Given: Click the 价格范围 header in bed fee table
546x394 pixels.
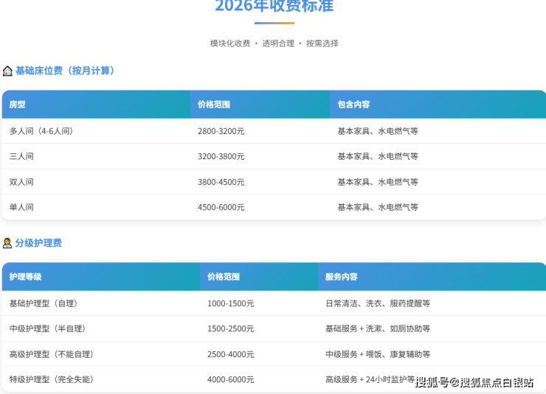Looking at the screenshot, I should (214, 105).
